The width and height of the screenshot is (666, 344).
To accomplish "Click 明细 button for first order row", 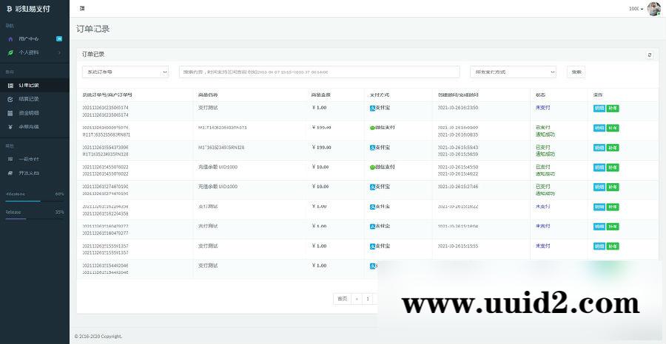I will [x=599, y=108].
